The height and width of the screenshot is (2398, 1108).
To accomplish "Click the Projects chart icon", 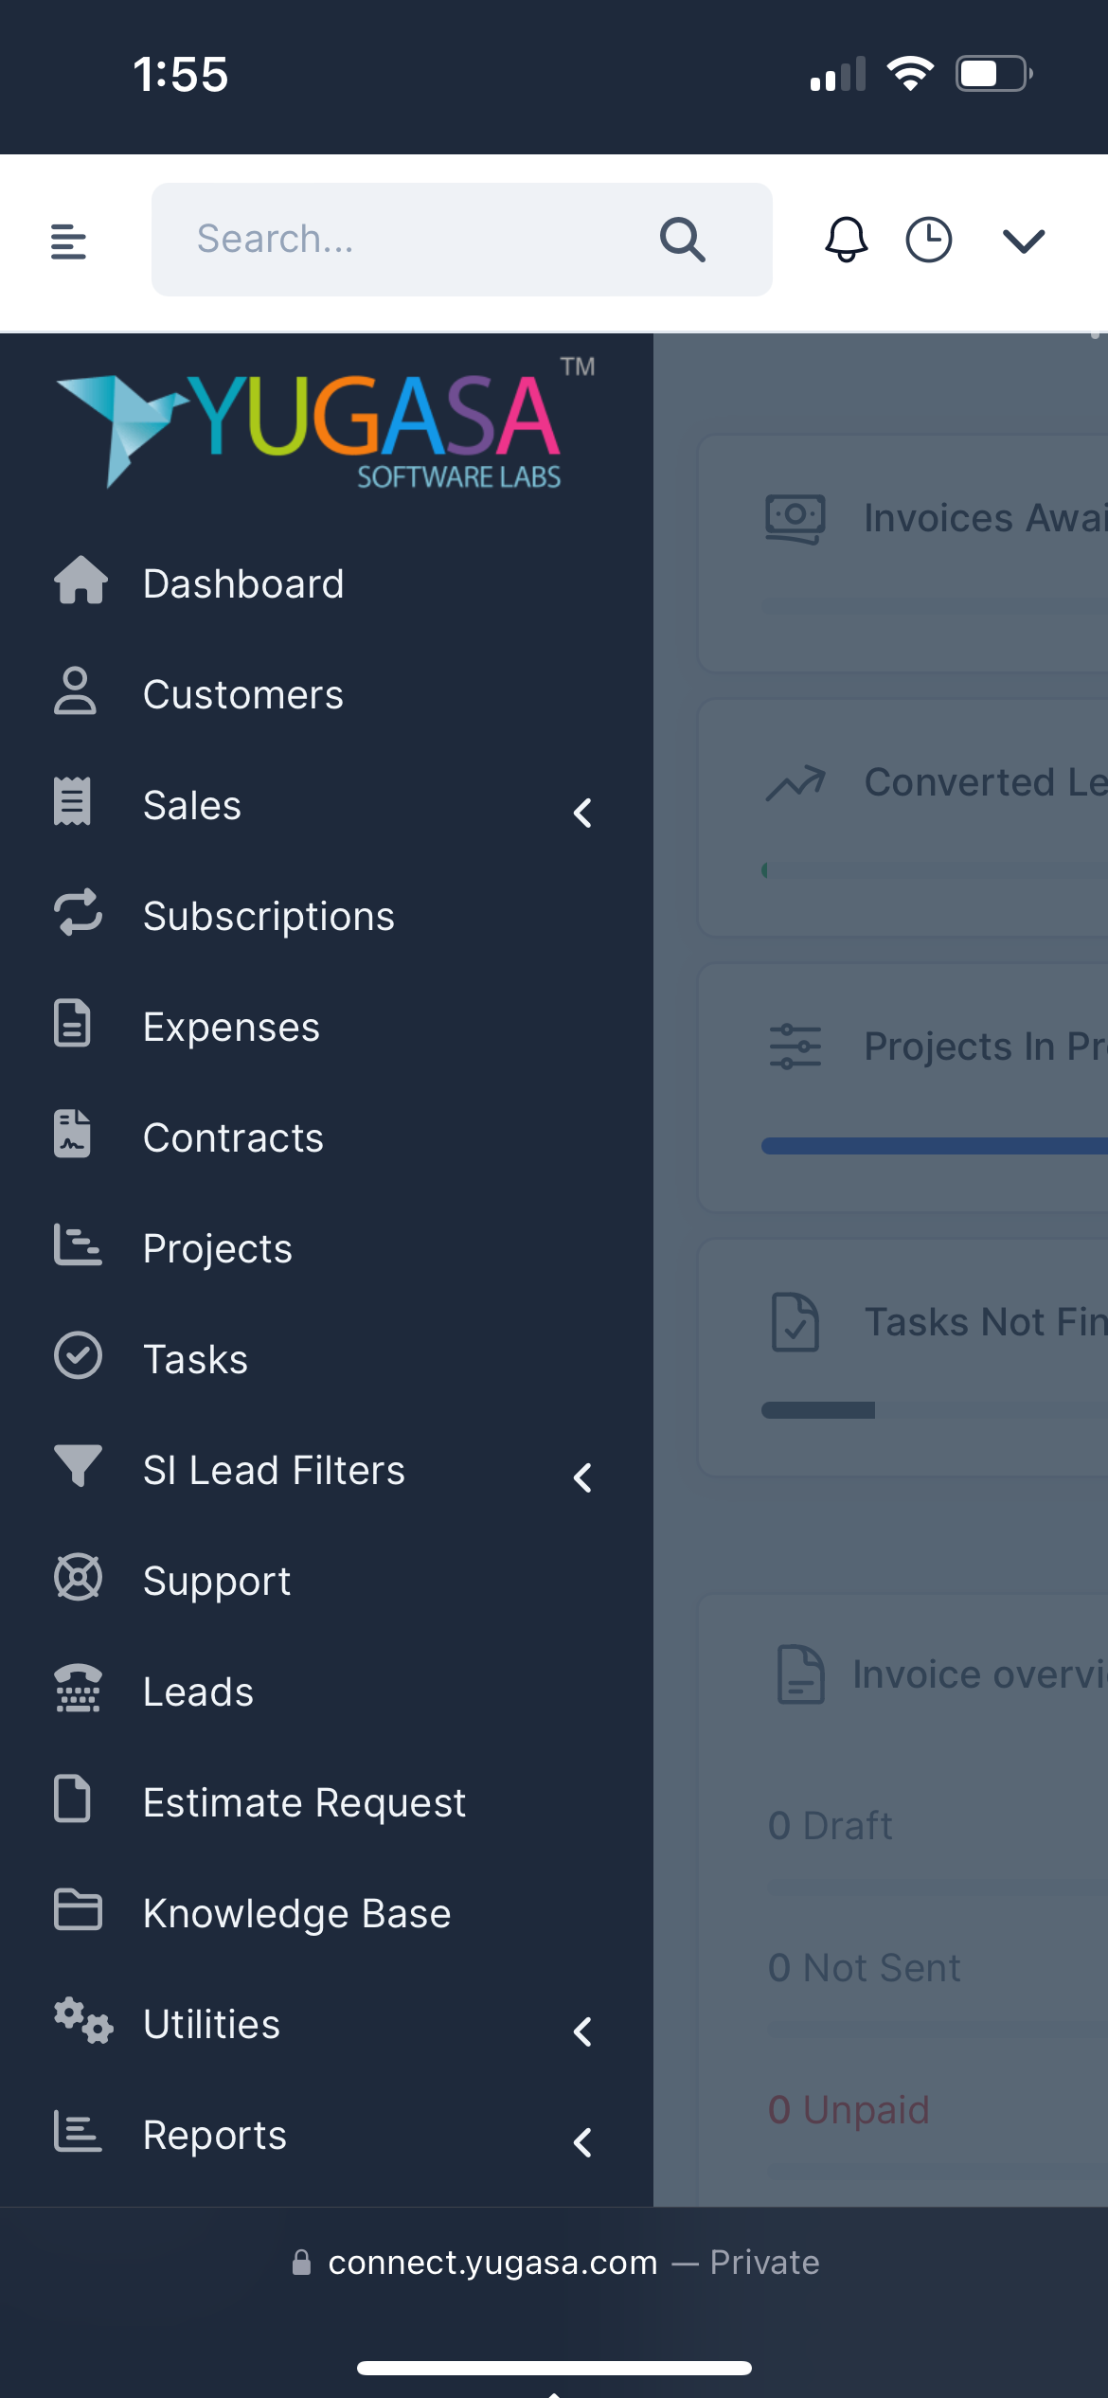I will (78, 1244).
